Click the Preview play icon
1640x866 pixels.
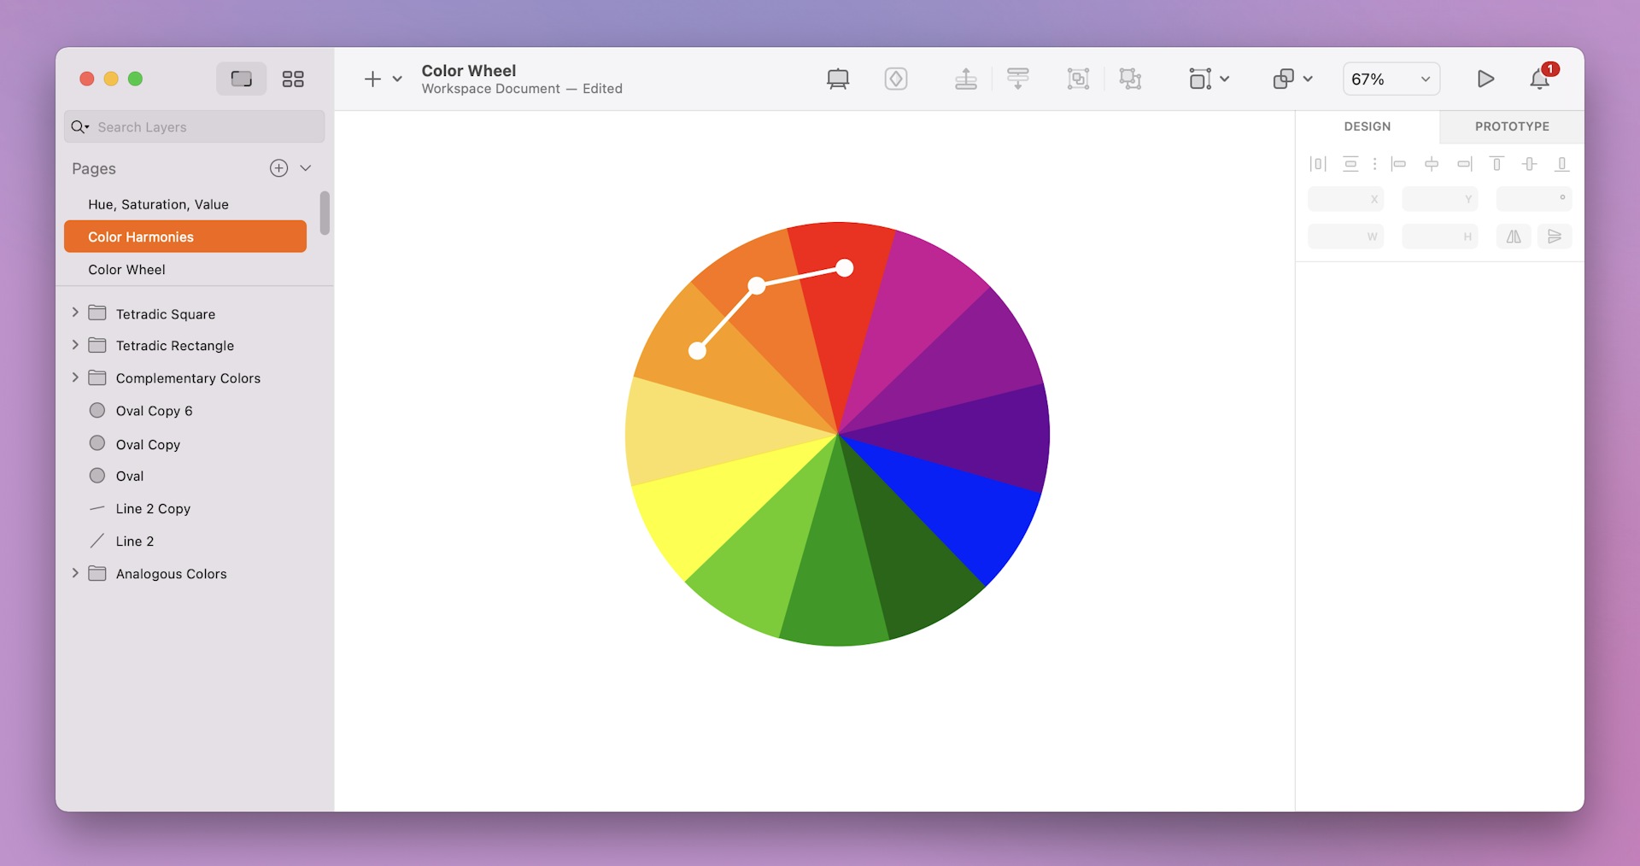click(x=1485, y=79)
